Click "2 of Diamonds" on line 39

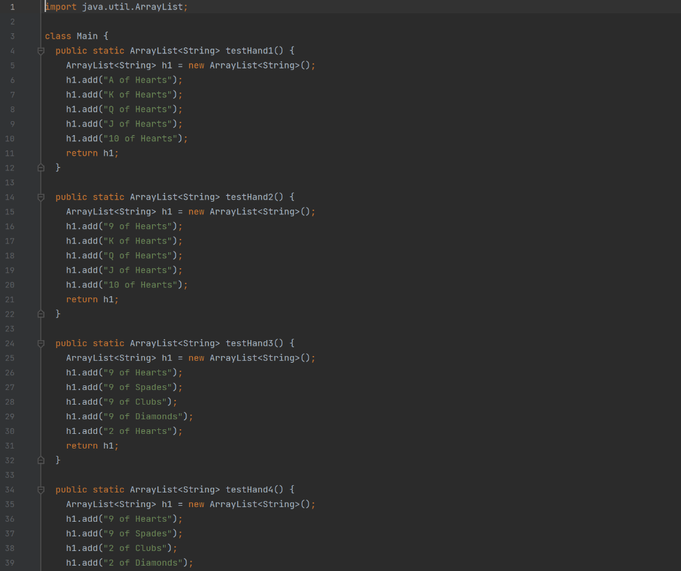pos(143,563)
